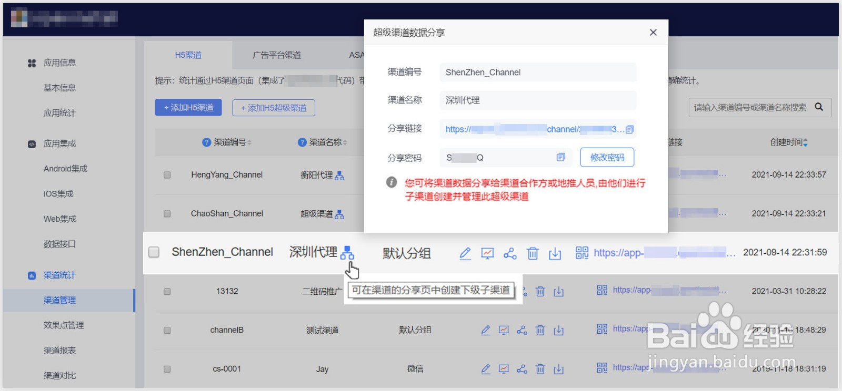Download 13132 channel data
This screenshot has height=391, width=842.
click(x=559, y=292)
